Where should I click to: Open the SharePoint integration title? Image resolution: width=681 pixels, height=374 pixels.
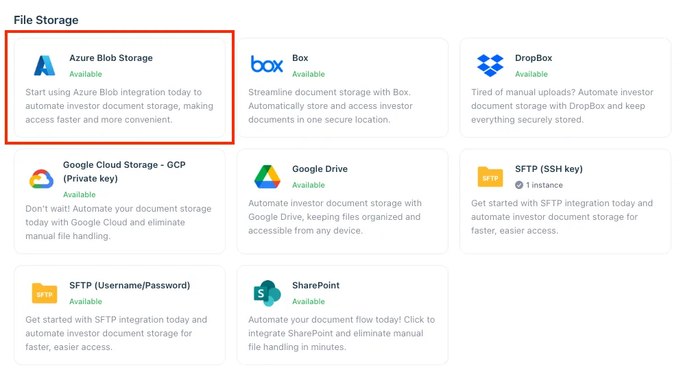315,286
